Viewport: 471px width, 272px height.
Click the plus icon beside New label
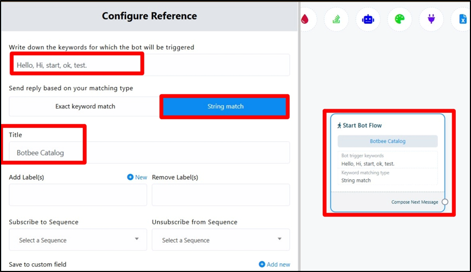[x=130, y=177]
